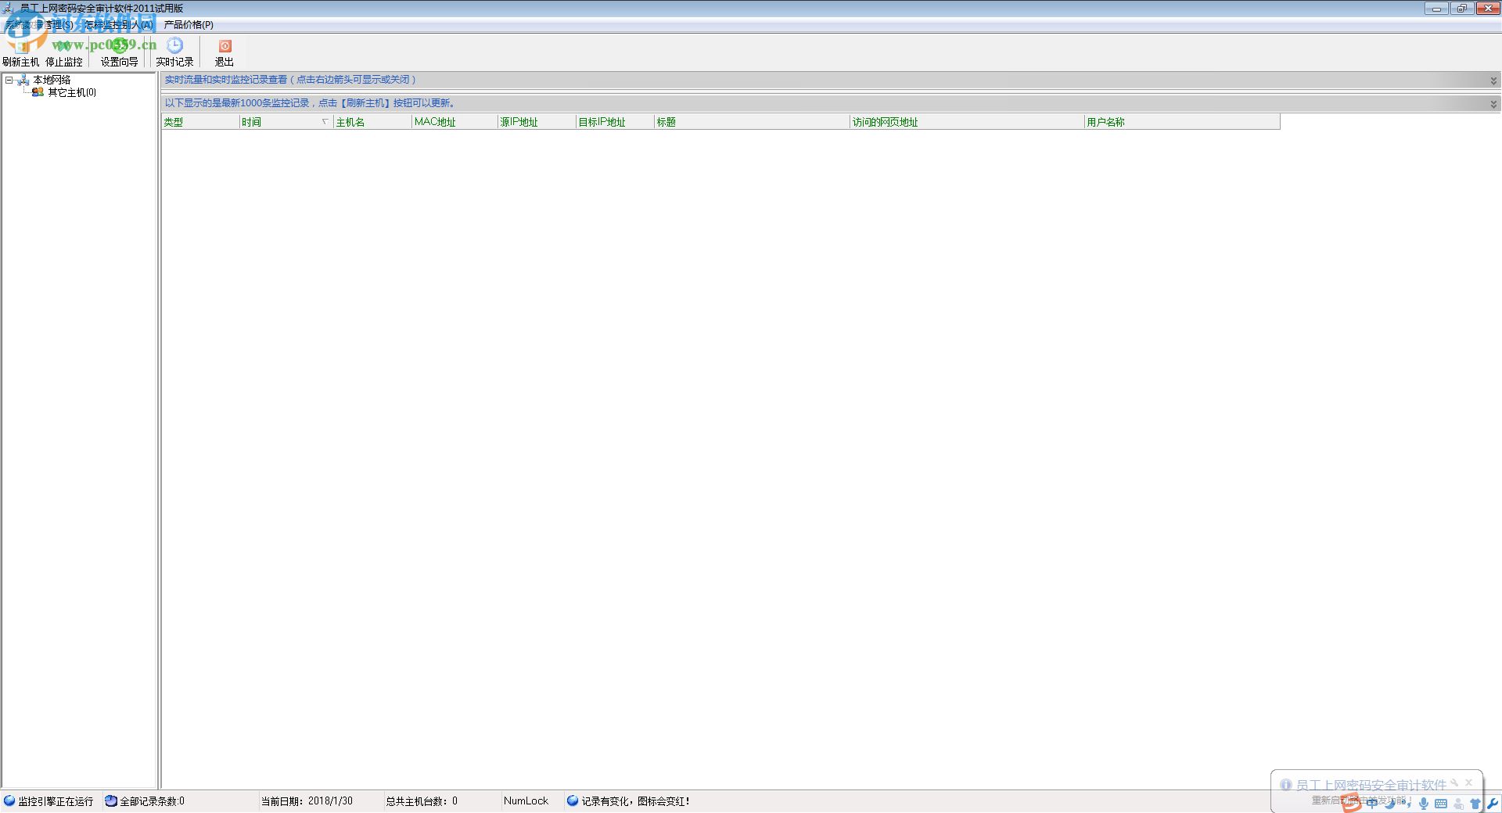Click the 当前日期: 2018/1/30 status text
This screenshot has width=1502, height=813.
pyautogui.click(x=307, y=801)
